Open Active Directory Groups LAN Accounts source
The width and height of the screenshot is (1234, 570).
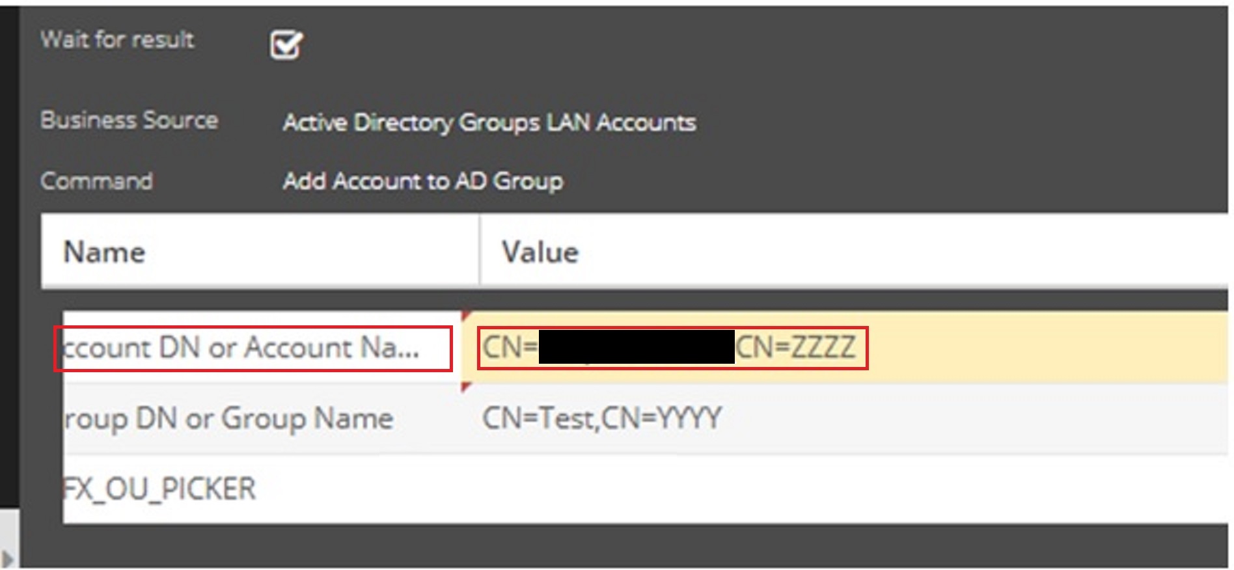click(x=489, y=122)
